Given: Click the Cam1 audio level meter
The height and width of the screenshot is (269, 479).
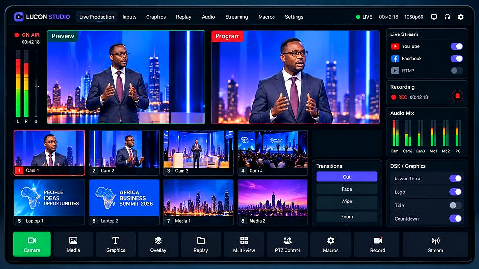Looking at the screenshot, I should pos(395,133).
